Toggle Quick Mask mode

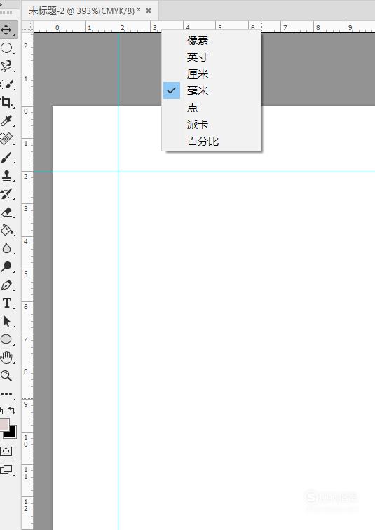coord(6,451)
